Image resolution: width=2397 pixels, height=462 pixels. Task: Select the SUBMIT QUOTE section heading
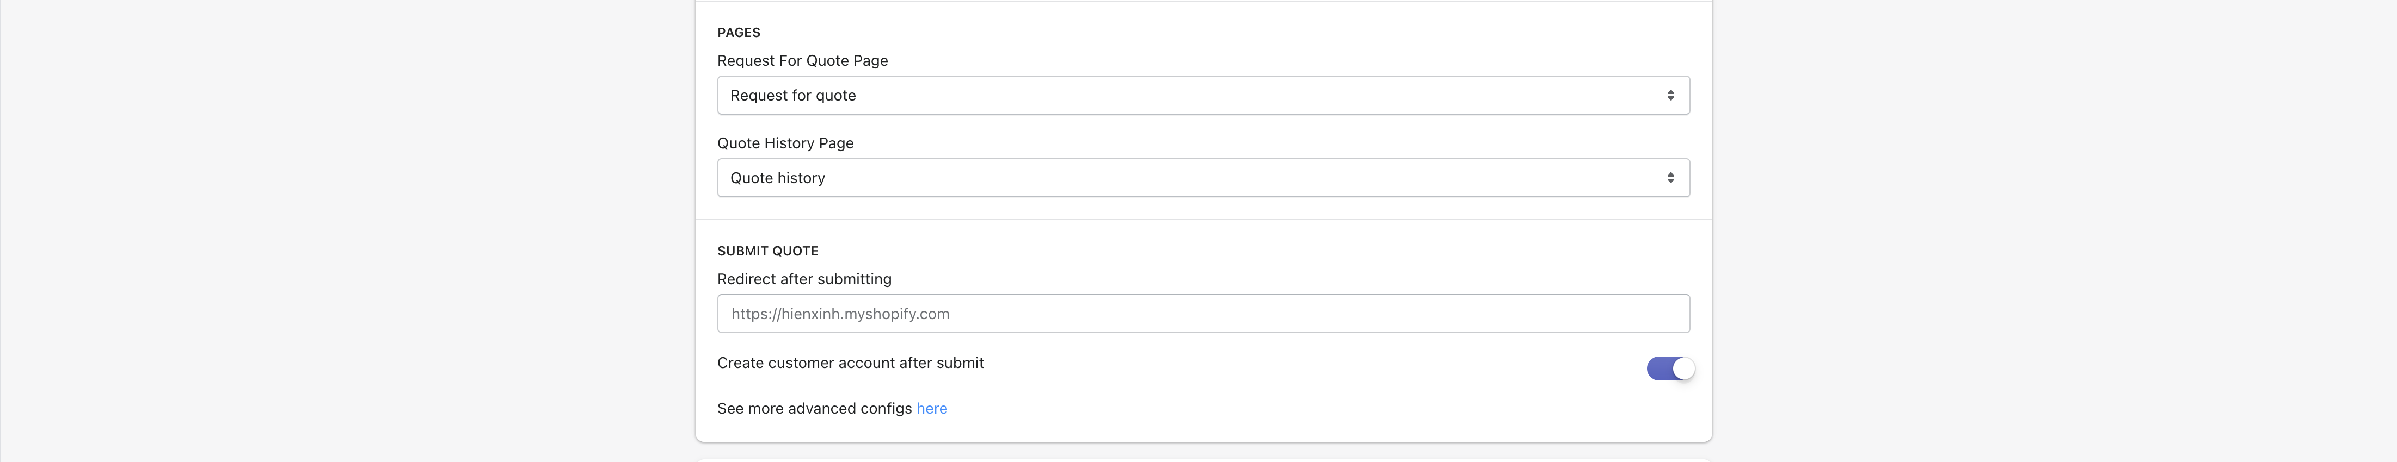tap(767, 251)
